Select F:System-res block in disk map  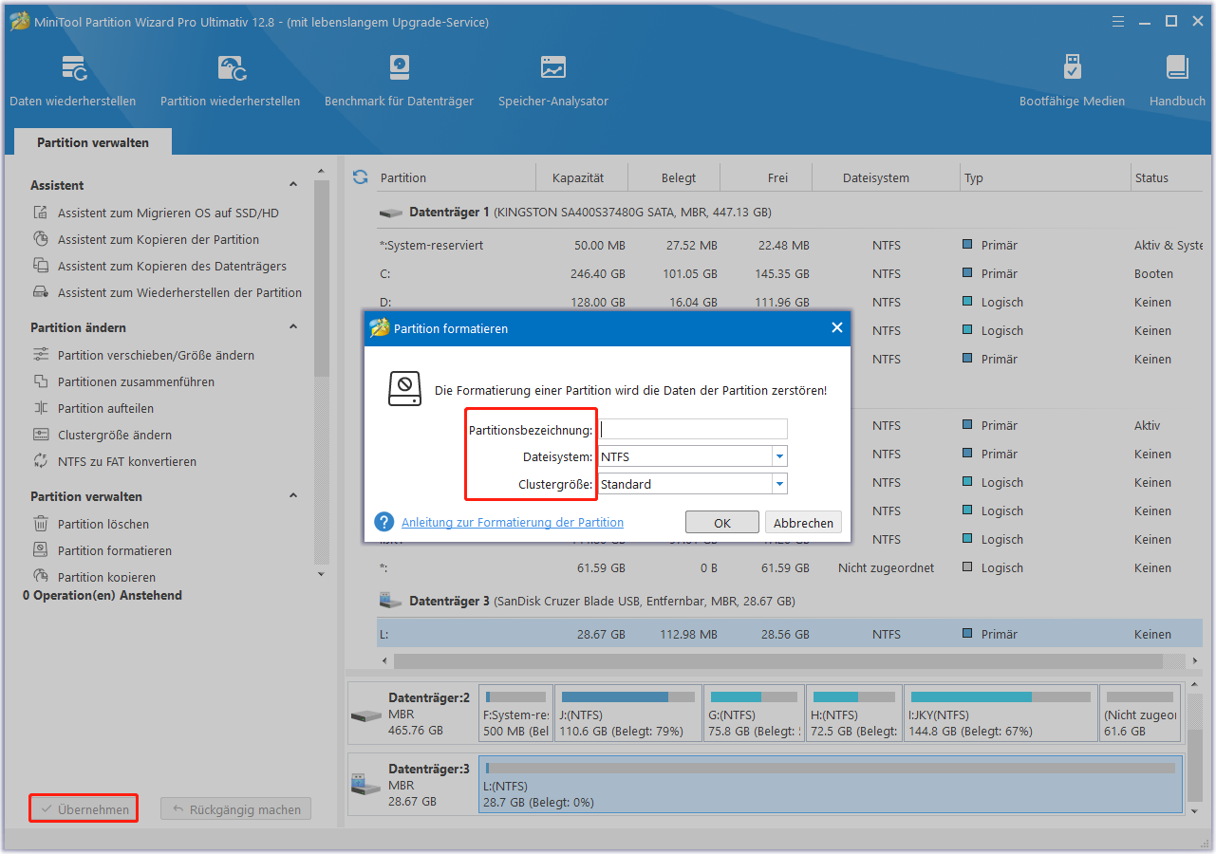[x=515, y=714]
